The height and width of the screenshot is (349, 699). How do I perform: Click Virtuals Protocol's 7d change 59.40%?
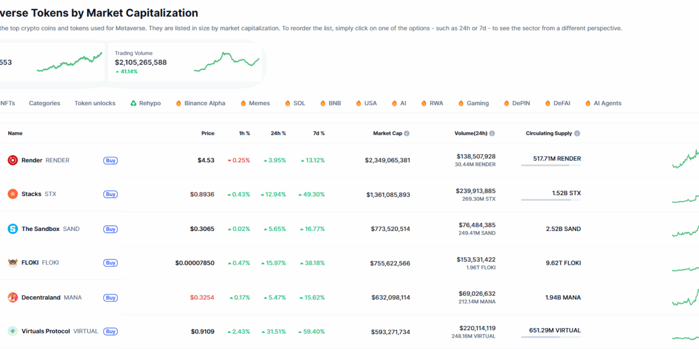coord(312,332)
